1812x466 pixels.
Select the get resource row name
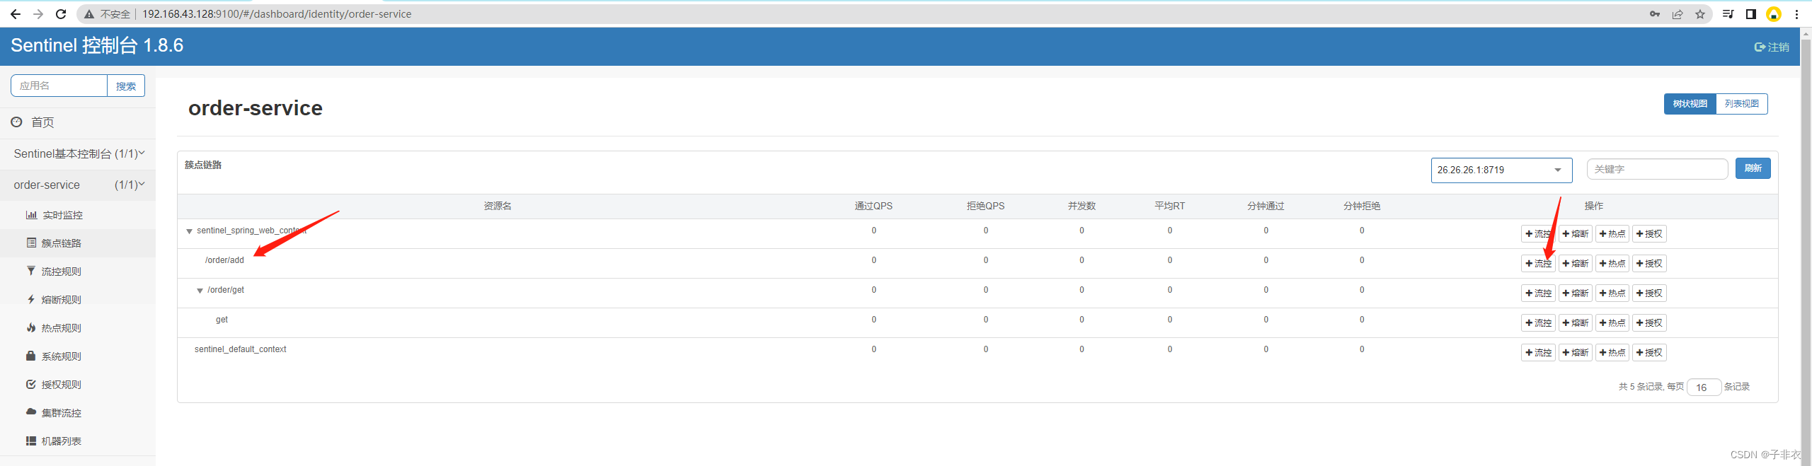click(222, 320)
